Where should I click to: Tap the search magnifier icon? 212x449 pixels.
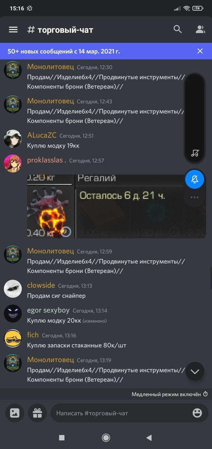click(x=178, y=29)
